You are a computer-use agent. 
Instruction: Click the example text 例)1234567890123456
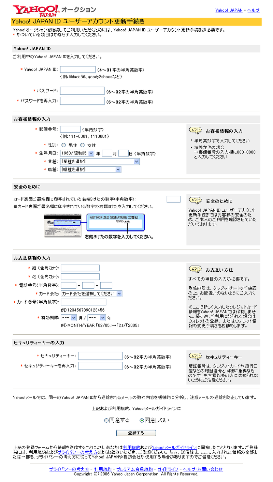(83, 310)
